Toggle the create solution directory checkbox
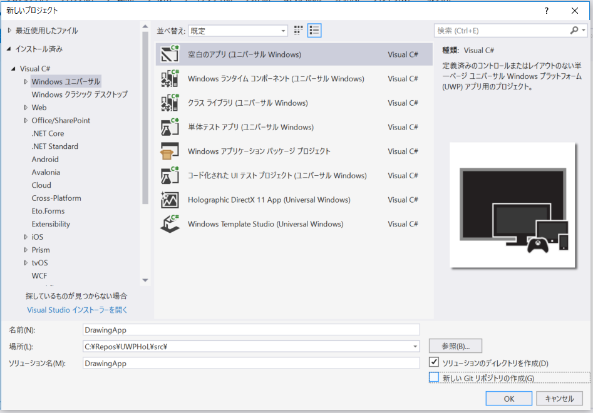593x413 pixels. [434, 362]
